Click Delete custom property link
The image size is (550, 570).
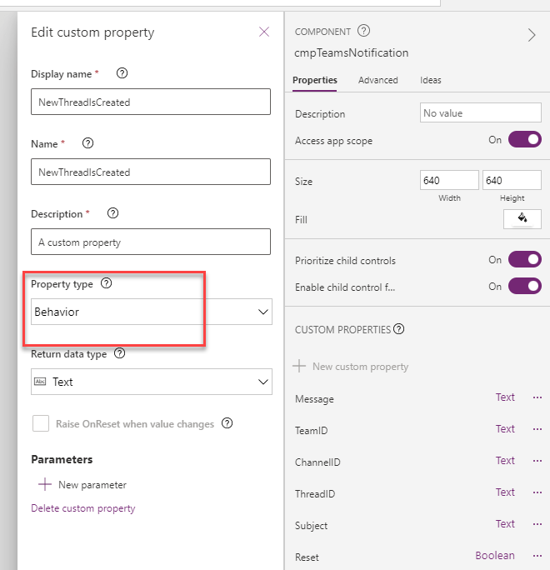pyautogui.click(x=82, y=507)
